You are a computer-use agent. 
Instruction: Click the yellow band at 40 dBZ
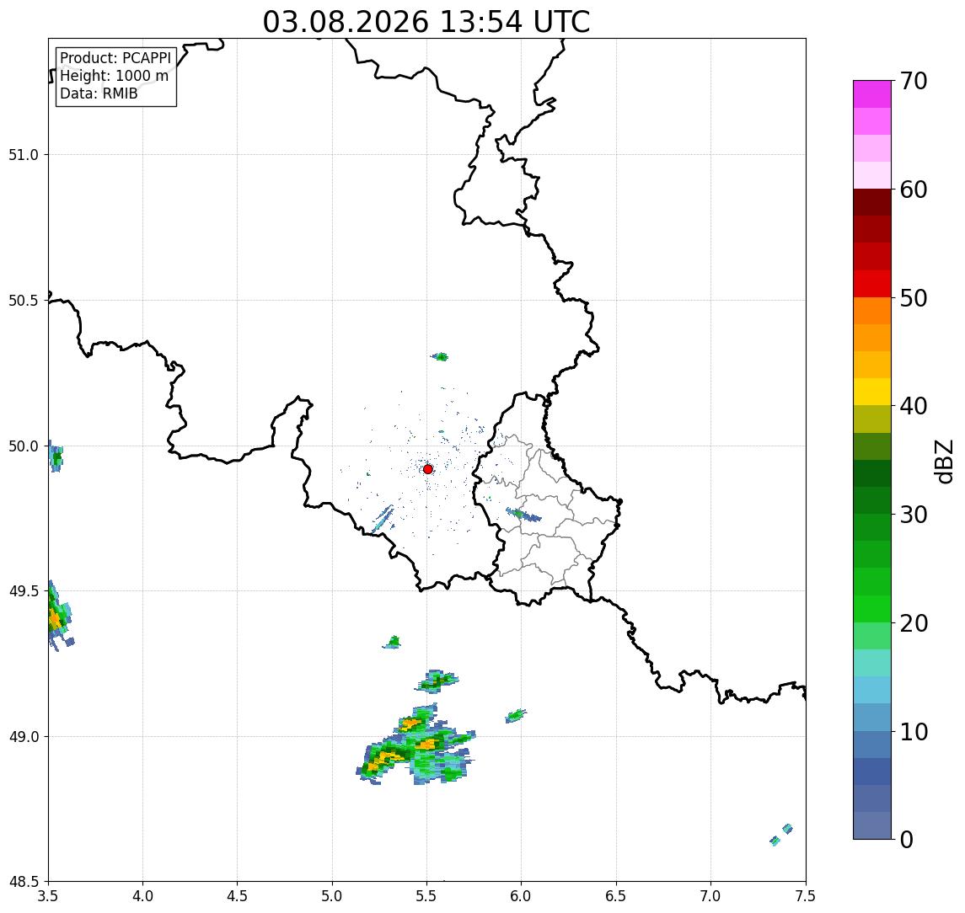coord(872,392)
